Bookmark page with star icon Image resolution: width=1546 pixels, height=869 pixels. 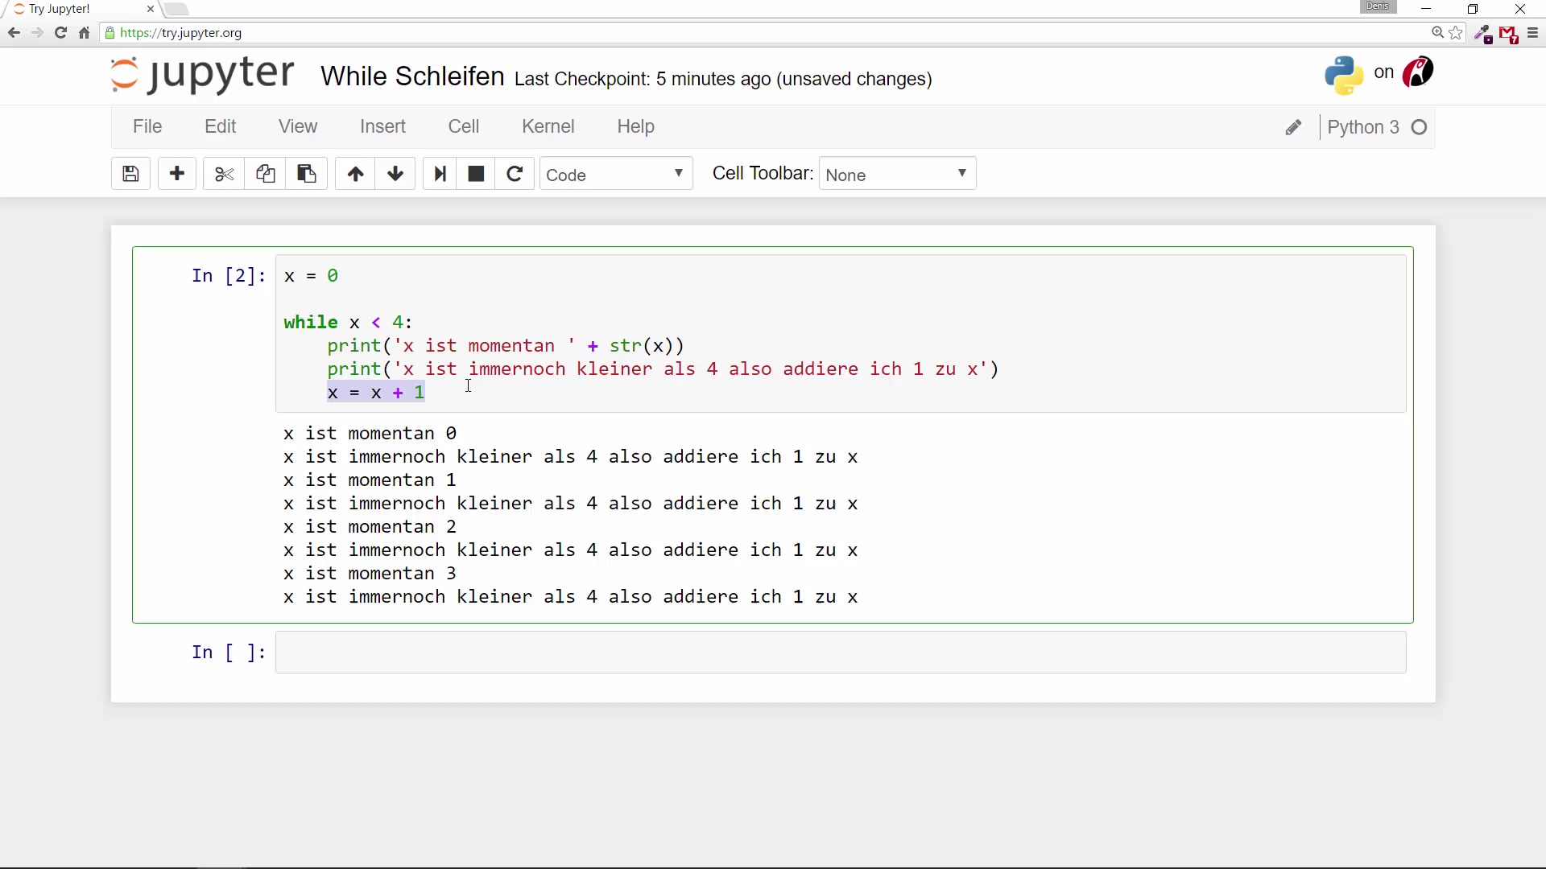click(1456, 33)
